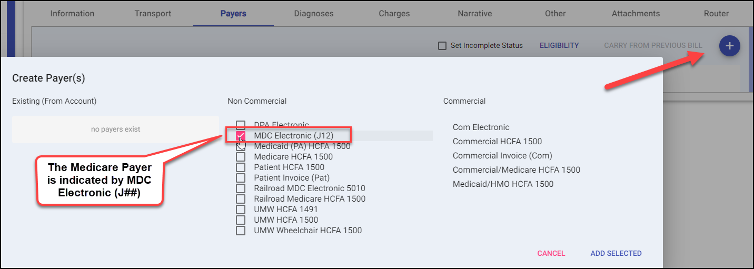Open the Attachments tab

pos(636,14)
